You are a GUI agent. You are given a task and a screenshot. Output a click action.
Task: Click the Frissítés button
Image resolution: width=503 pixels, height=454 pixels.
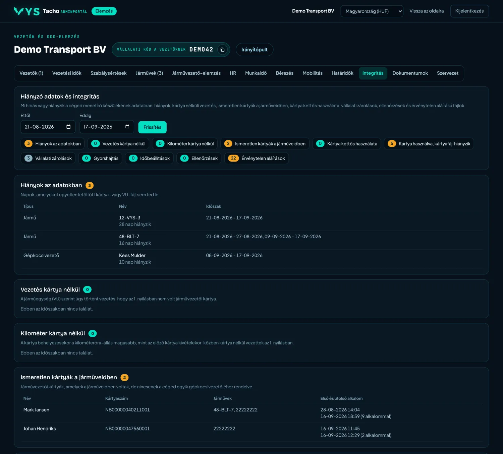153,127
